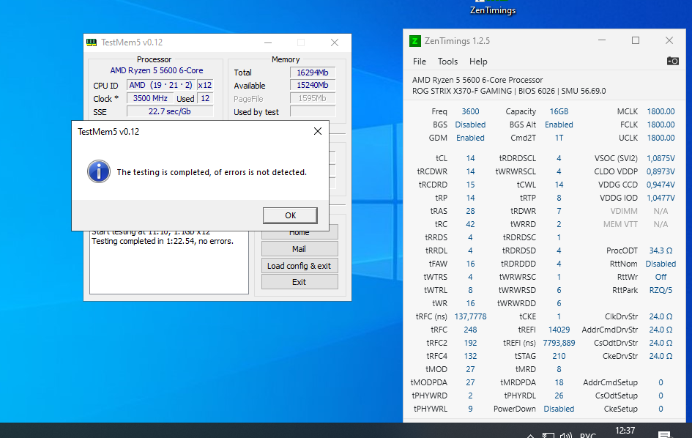Close the TestMem5 message dialog with X
692x438 pixels.
(318, 132)
